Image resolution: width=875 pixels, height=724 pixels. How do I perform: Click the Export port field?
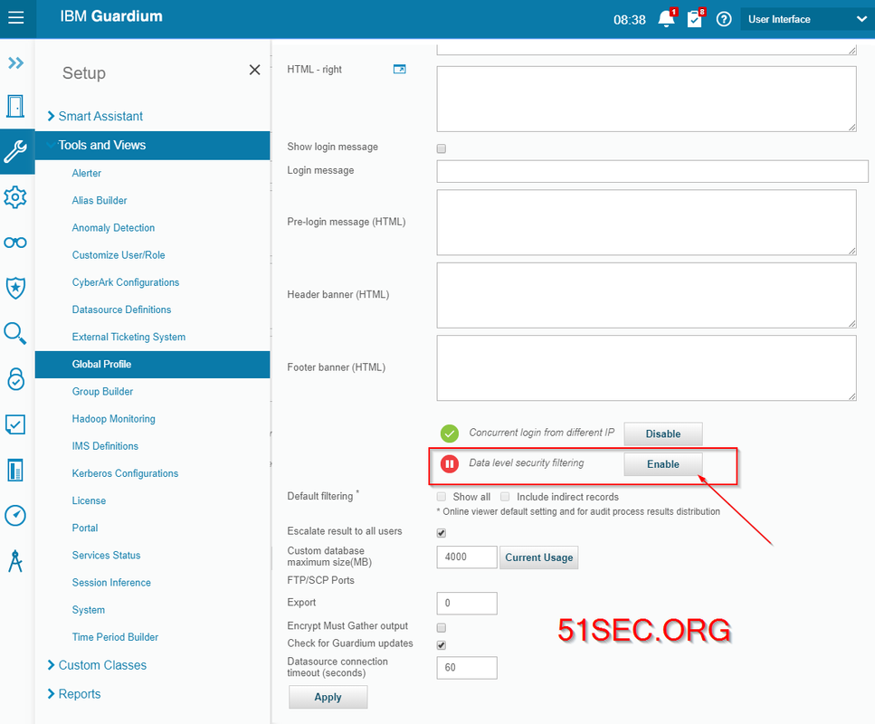click(x=467, y=604)
